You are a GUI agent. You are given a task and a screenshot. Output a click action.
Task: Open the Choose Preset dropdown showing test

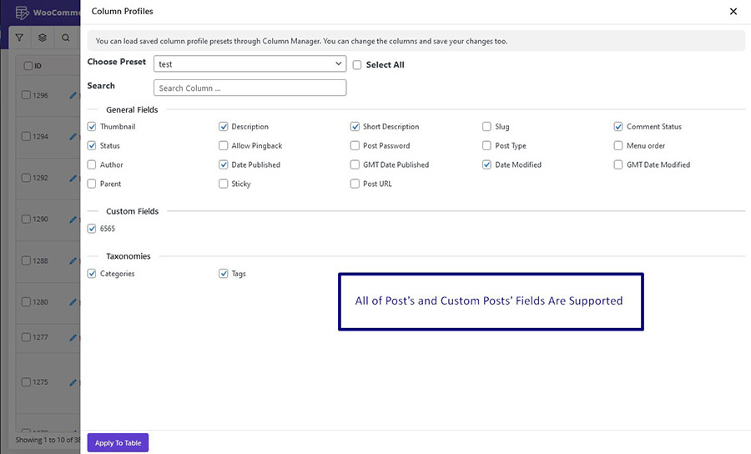point(249,63)
